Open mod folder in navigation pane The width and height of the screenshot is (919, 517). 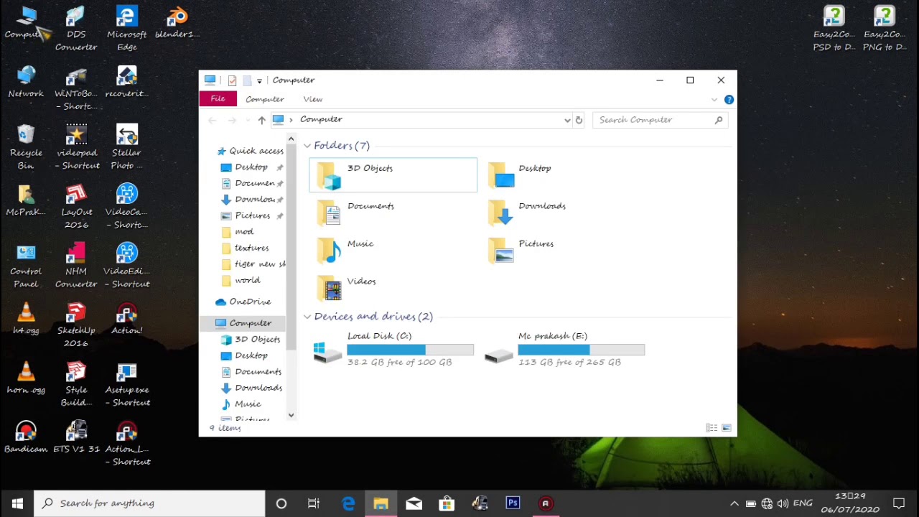click(238, 231)
